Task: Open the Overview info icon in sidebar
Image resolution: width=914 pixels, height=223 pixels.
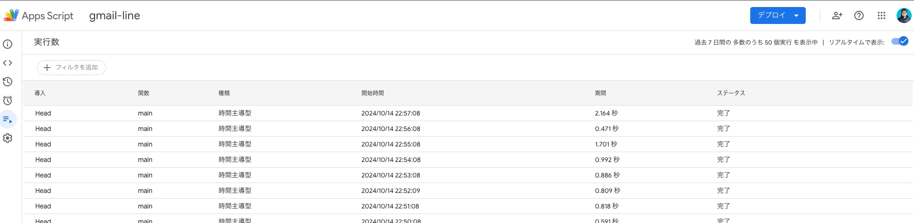Action: [8, 44]
